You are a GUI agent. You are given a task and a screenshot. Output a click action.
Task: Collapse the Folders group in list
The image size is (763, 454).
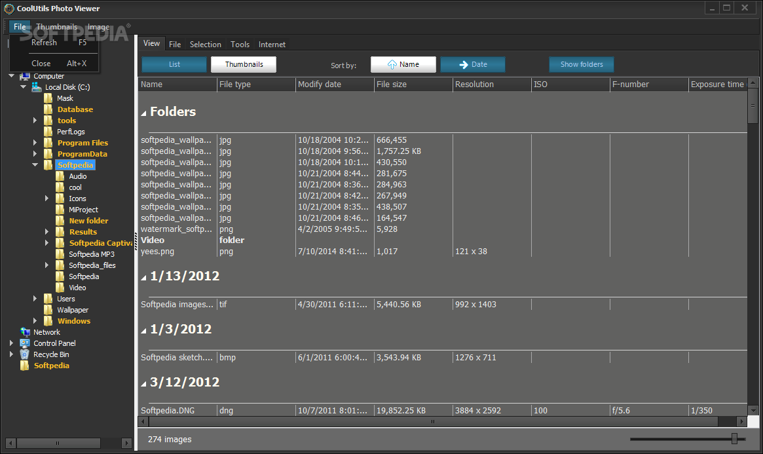[x=144, y=113]
